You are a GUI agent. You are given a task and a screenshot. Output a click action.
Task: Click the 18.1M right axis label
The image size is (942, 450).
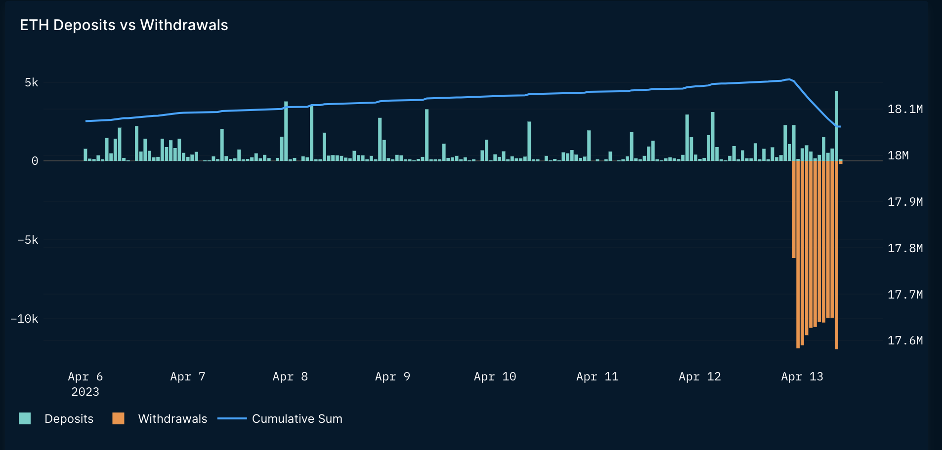[905, 109]
